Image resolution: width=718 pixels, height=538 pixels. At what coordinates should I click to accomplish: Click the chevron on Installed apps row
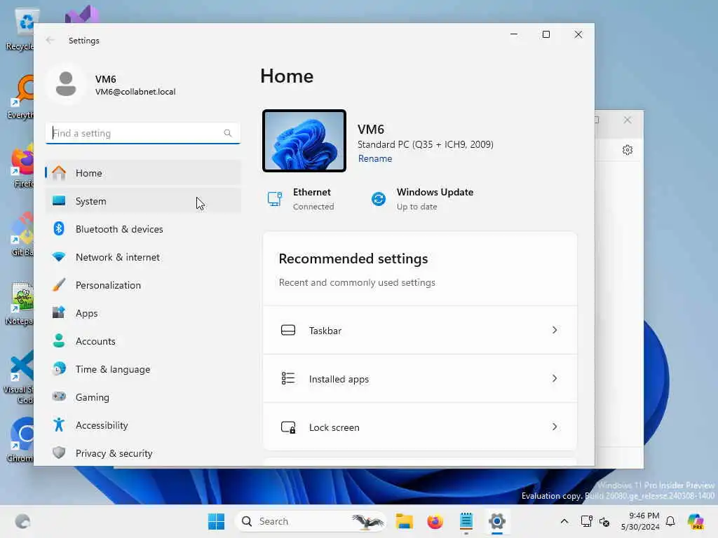[555, 378]
